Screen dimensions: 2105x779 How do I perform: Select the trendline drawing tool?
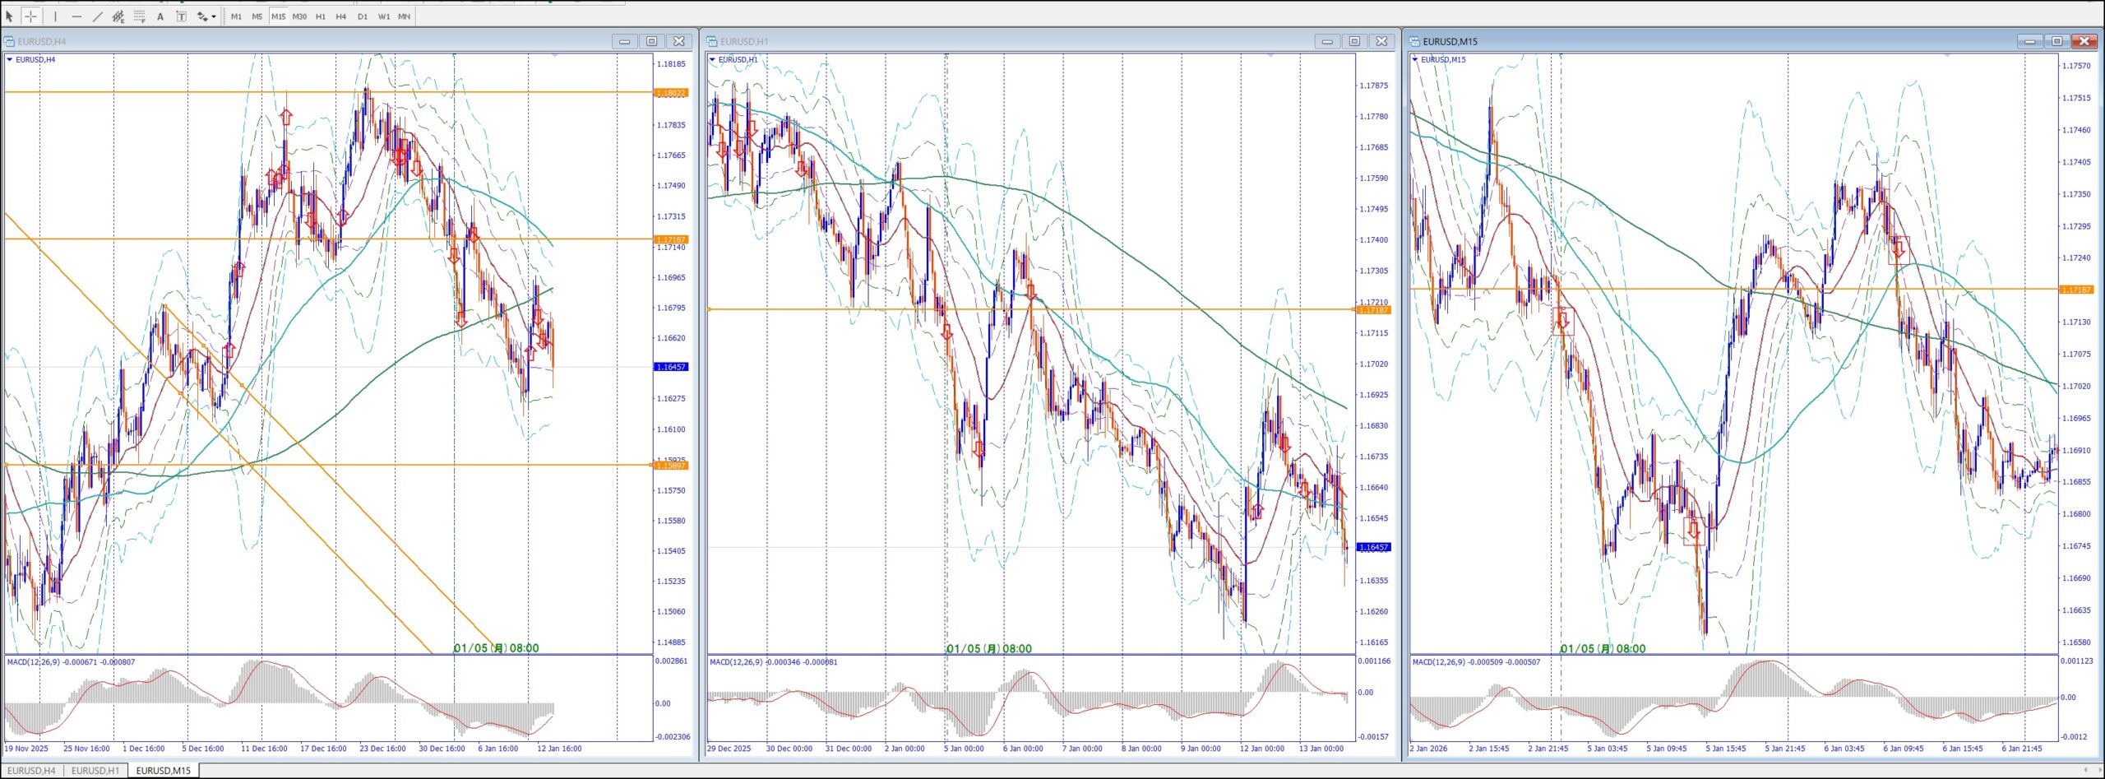point(97,16)
